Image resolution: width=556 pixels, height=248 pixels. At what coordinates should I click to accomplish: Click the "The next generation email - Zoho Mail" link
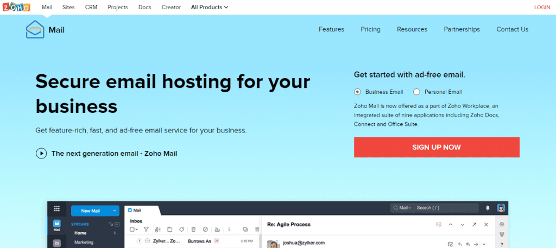coord(114,154)
